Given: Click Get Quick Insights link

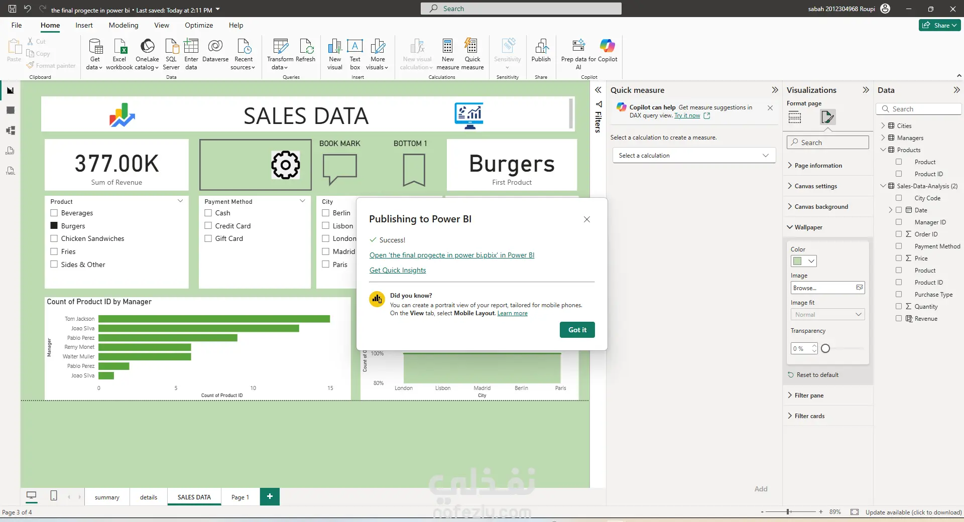Looking at the screenshot, I should [x=398, y=270].
